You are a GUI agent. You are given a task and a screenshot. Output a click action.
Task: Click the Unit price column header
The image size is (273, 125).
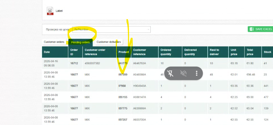coord(233,52)
